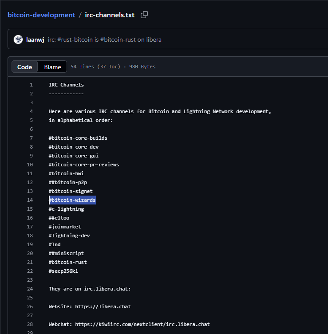Screen dimensions: 328x334
Task: Click the #joinmarket line
Action: (x=65, y=227)
